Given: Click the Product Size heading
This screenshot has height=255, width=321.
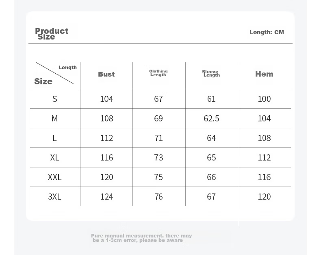Looking at the screenshot, I should pos(52,34).
